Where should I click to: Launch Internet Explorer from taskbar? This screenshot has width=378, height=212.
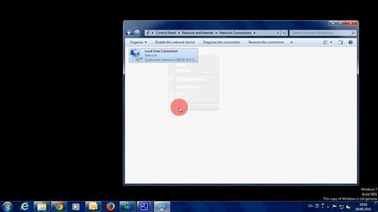coord(25,207)
